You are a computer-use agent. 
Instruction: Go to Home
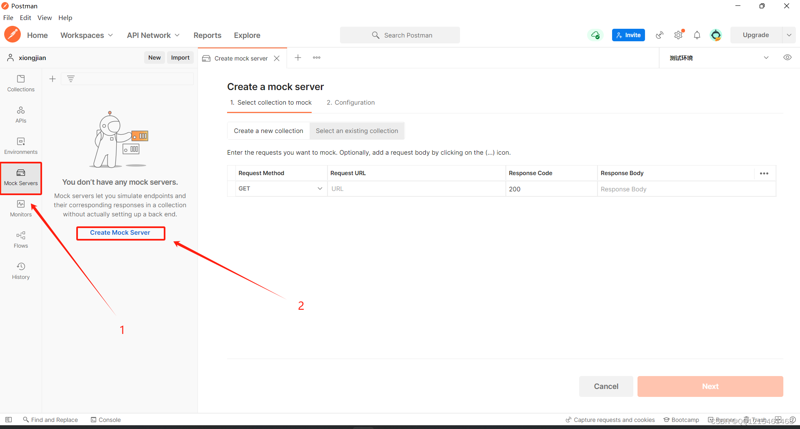pos(37,35)
